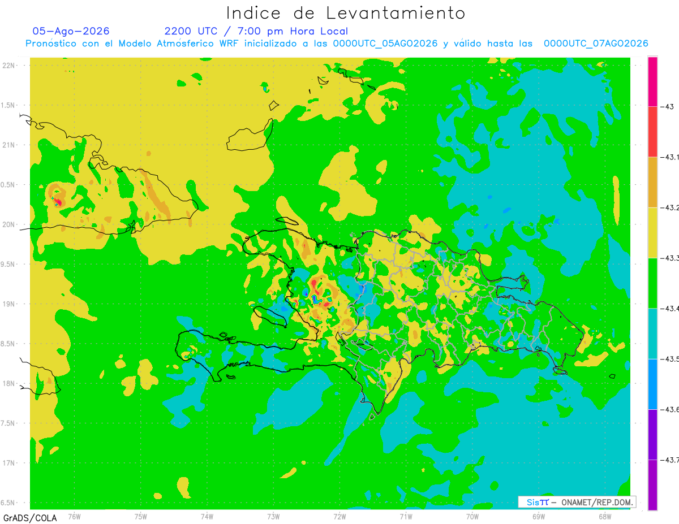Click the "76W" longitude label
The height and width of the screenshot is (524, 679).
(x=74, y=517)
